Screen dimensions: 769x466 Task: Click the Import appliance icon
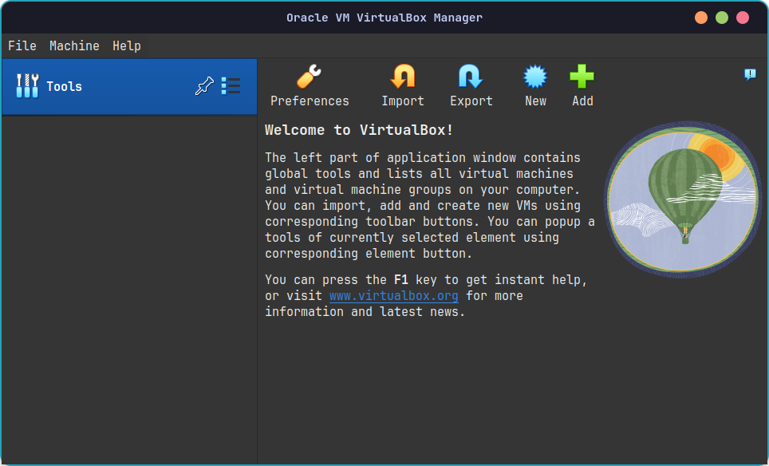tap(402, 77)
